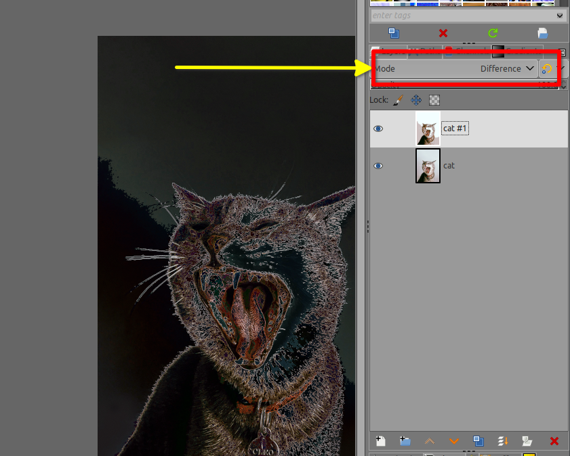
Task: Click the duplicate pattern icon
Action: click(x=394, y=33)
